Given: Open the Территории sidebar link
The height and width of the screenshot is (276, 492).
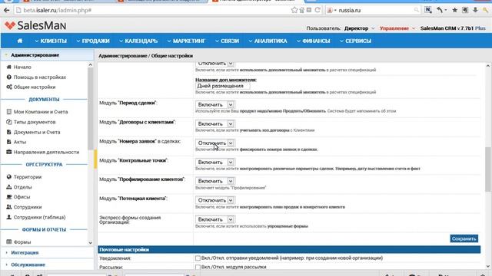Looking at the screenshot, I should (x=28, y=177).
